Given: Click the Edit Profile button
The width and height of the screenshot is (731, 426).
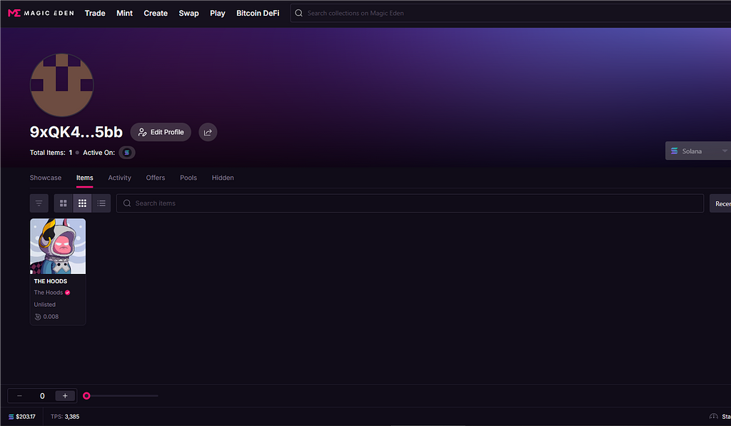Looking at the screenshot, I should coord(161,132).
